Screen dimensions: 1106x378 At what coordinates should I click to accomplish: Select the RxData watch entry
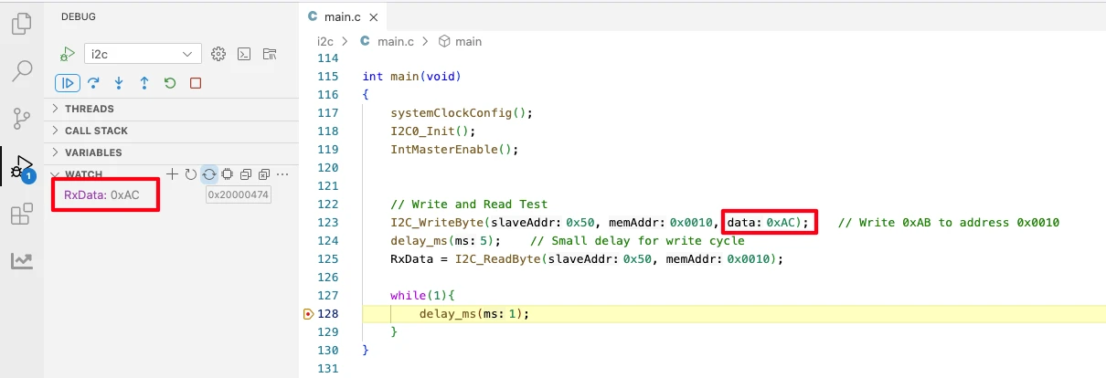(x=101, y=195)
